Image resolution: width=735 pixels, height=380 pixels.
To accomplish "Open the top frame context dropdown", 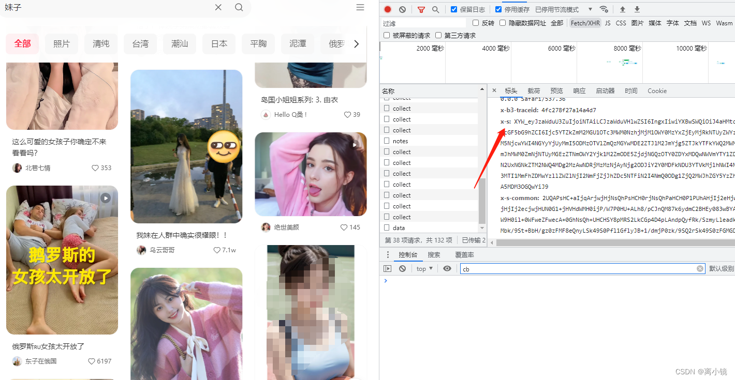I will click(x=424, y=268).
